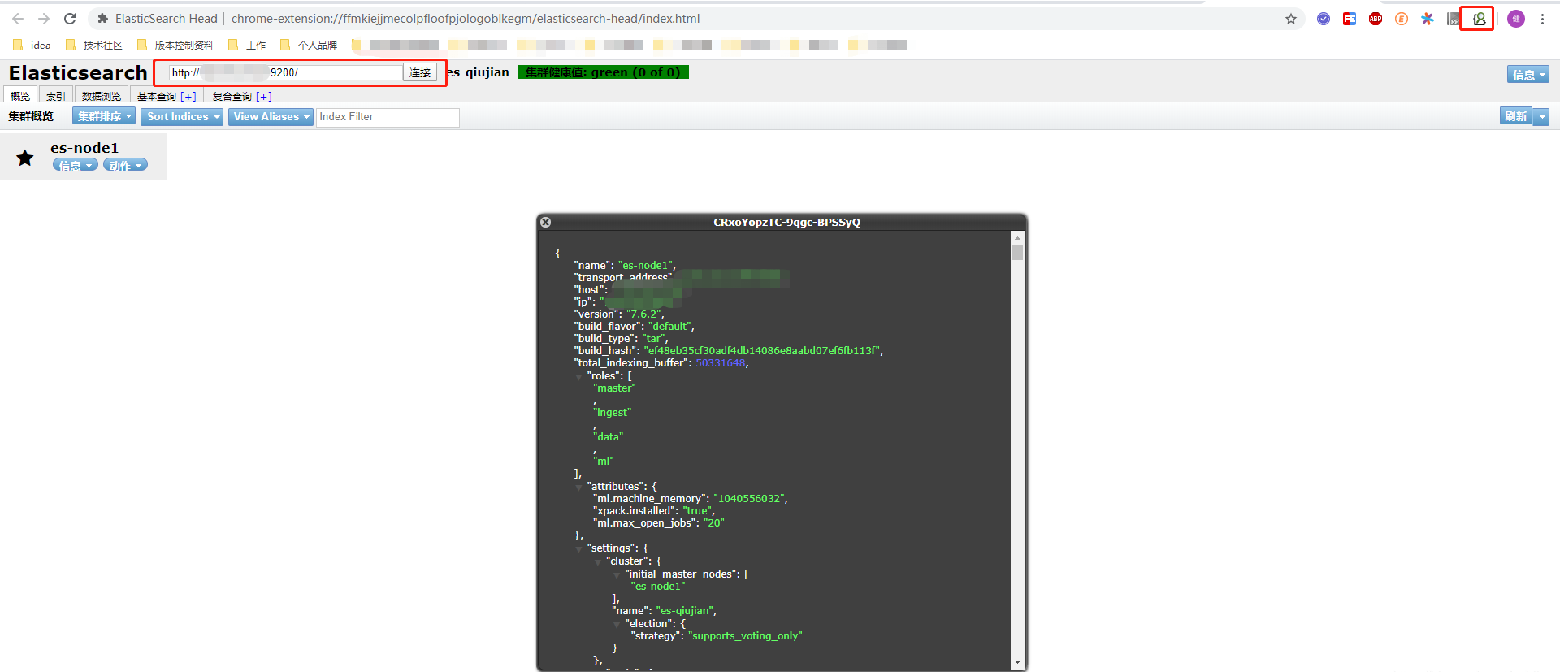
Task: Click the popup scrollbar down arrow
Action: pyautogui.click(x=1017, y=662)
